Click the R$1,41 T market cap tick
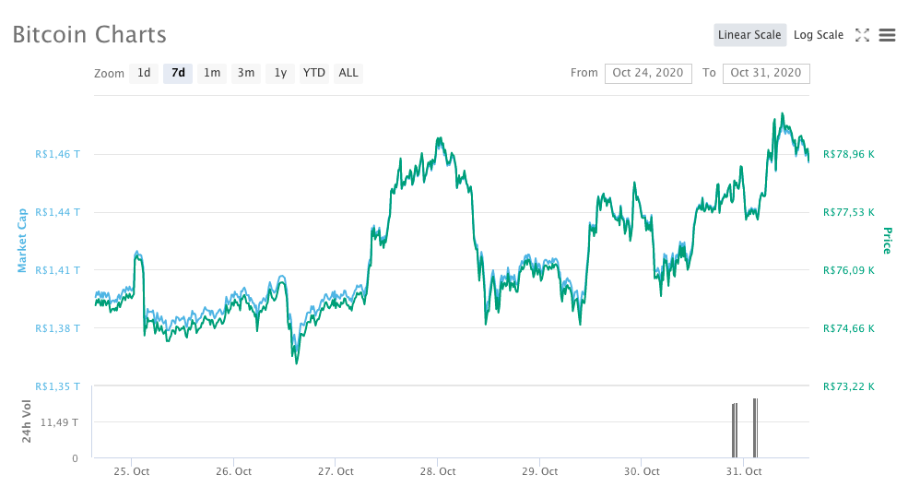The image size is (908, 498). [57, 270]
